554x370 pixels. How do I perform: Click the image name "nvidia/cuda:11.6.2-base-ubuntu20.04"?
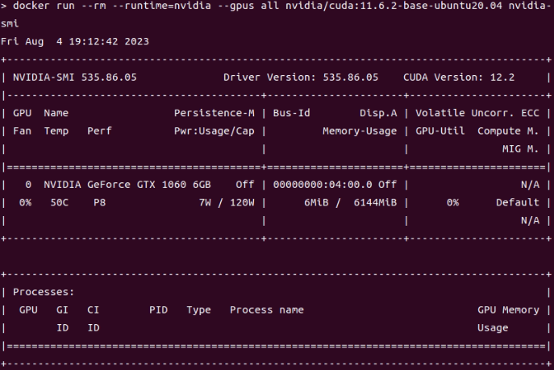coord(394,6)
